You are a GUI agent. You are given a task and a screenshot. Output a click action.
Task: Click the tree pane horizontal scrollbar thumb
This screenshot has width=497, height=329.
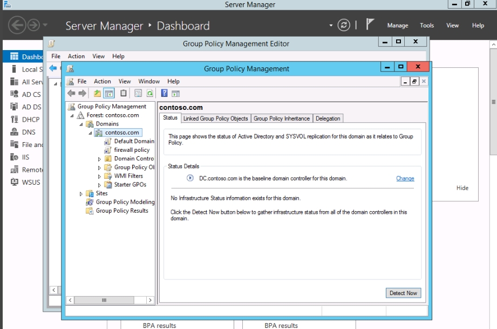pos(104,300)
